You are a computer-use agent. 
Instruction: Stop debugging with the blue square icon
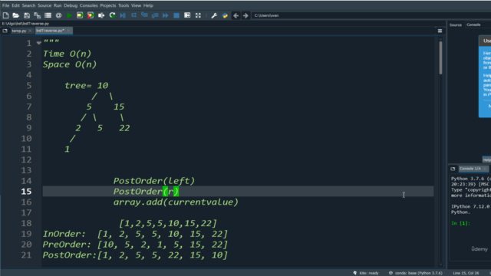(x=176, y=15)
